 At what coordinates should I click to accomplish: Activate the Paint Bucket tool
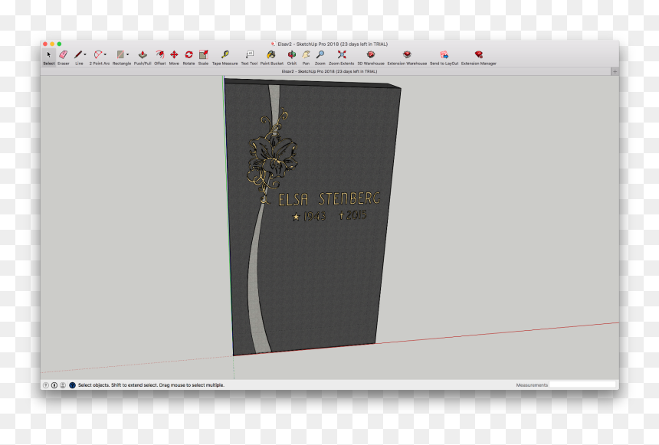pyautogui.click(x=271, y=57)
